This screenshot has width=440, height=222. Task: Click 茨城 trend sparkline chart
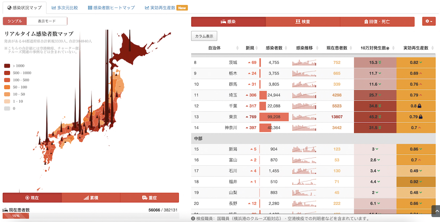[304, 63]
